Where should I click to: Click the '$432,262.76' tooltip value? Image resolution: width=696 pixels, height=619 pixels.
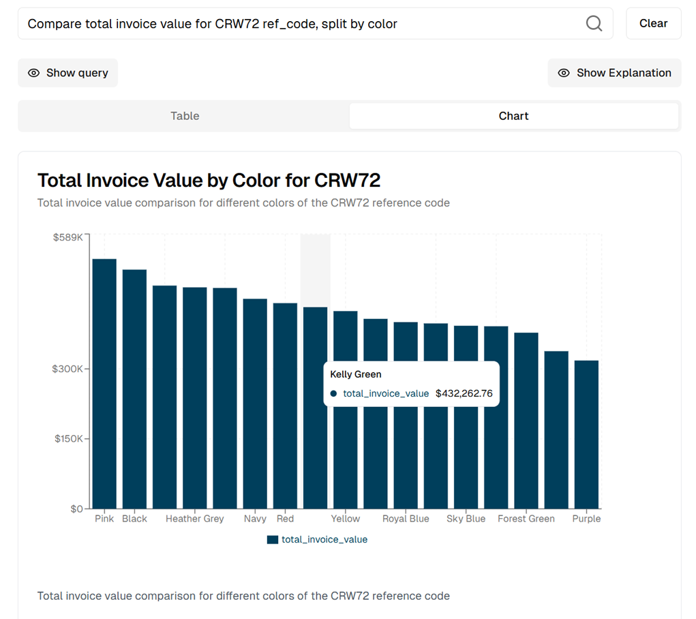[464, 393]
